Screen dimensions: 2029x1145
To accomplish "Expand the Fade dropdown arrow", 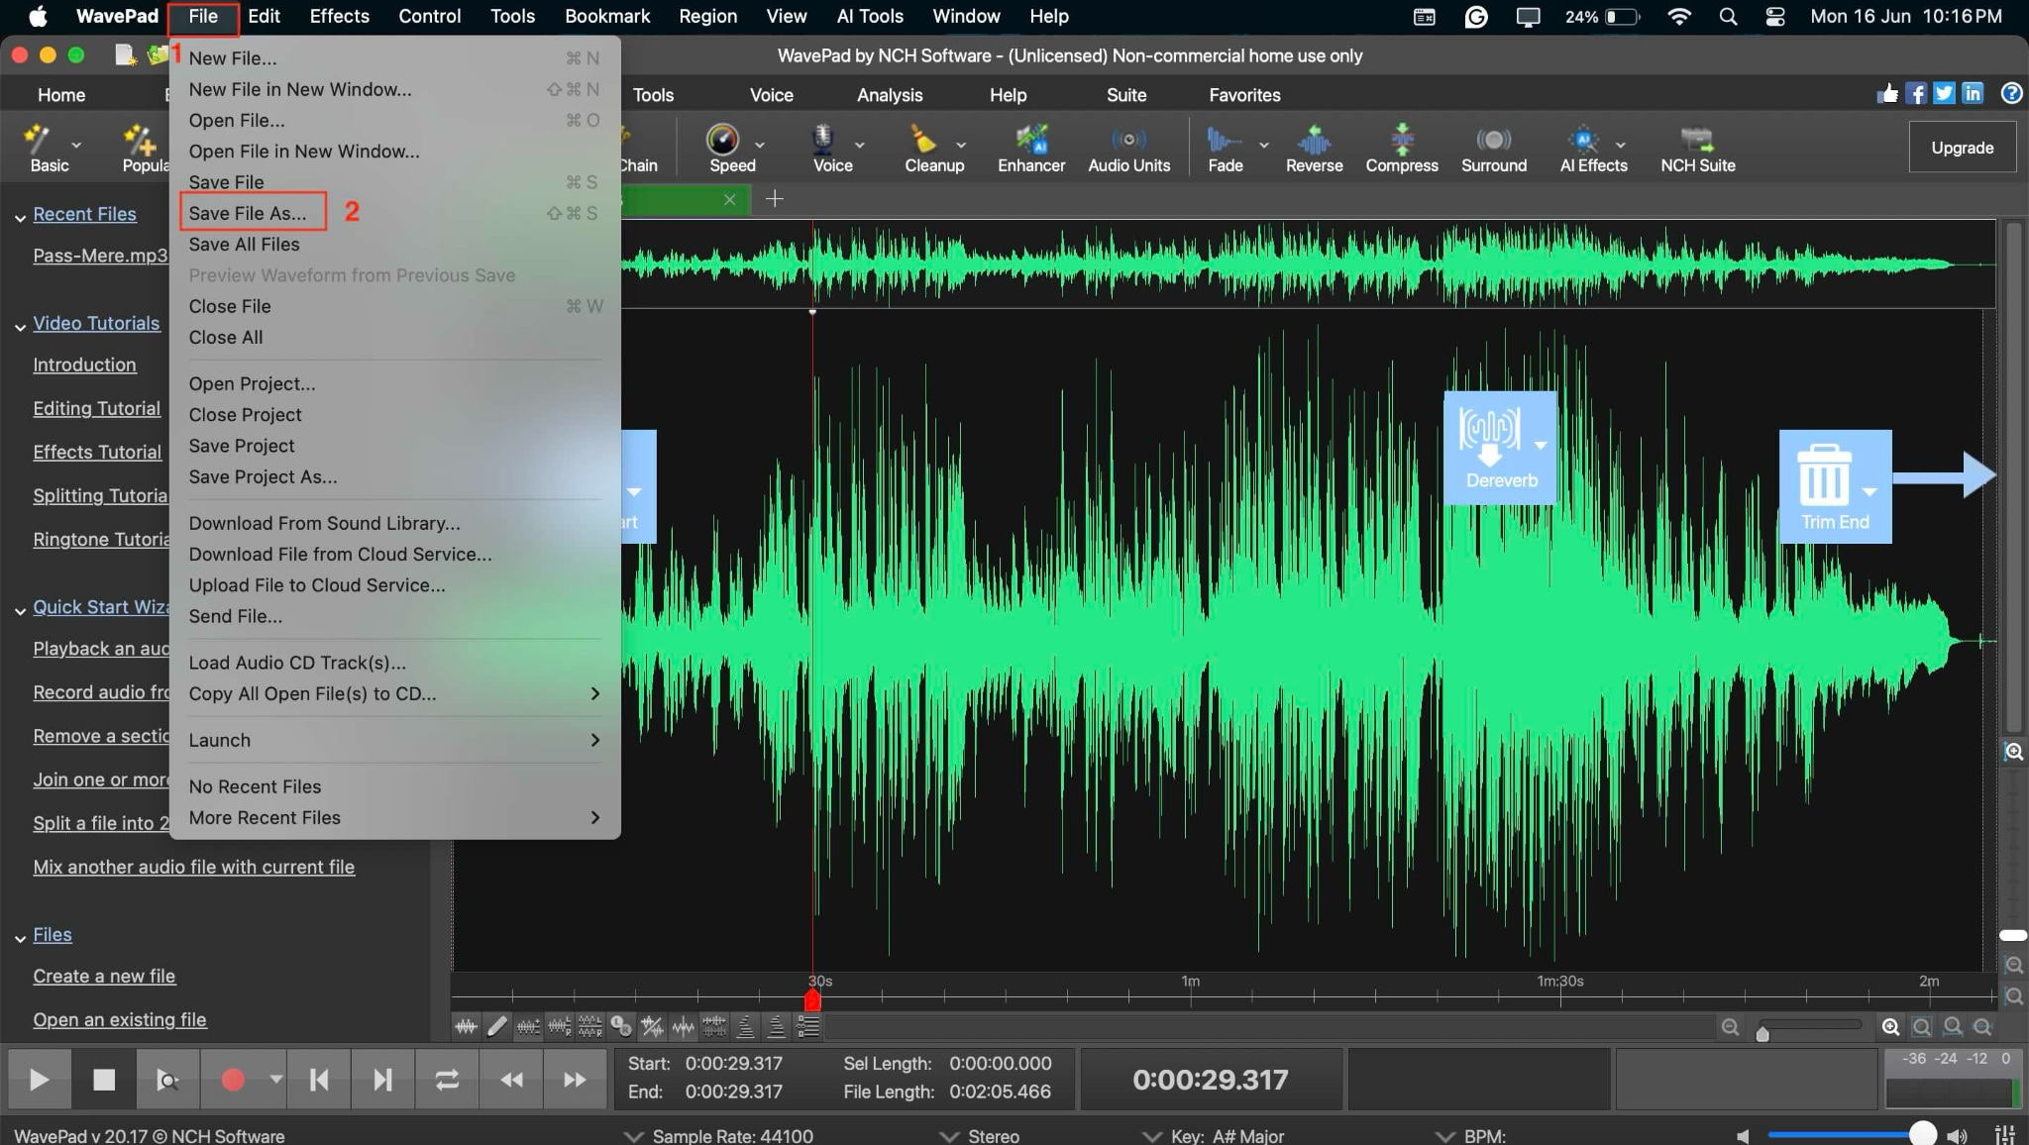I will pyautogui.click(x=1263, y=145).
